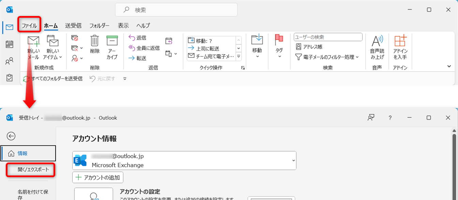
Task: Click the Read Aloud (音声読み上げ) icon
Action: pyautogui.click(x=377, y=41)
